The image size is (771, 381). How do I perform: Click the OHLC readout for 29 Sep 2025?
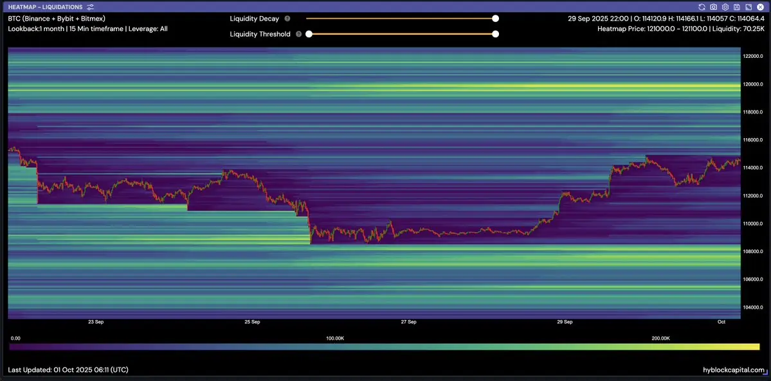point(666,19)
